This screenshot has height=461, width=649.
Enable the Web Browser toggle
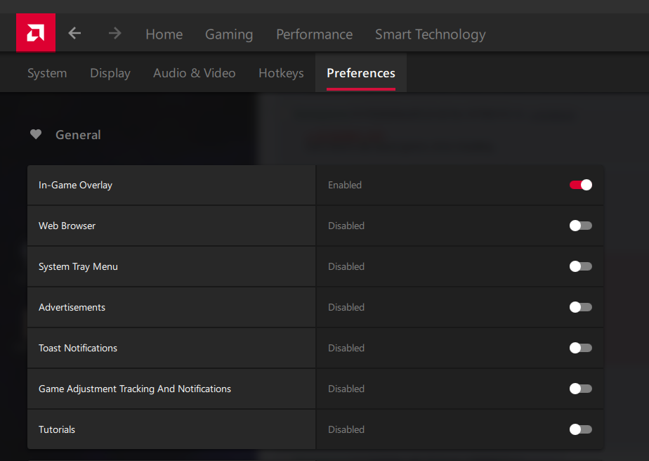click(x=580, y=226)
